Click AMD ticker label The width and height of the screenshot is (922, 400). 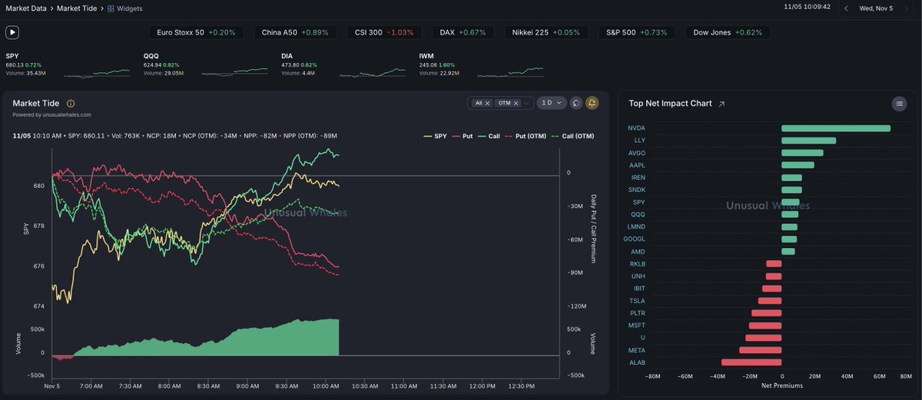pos(638,251)
